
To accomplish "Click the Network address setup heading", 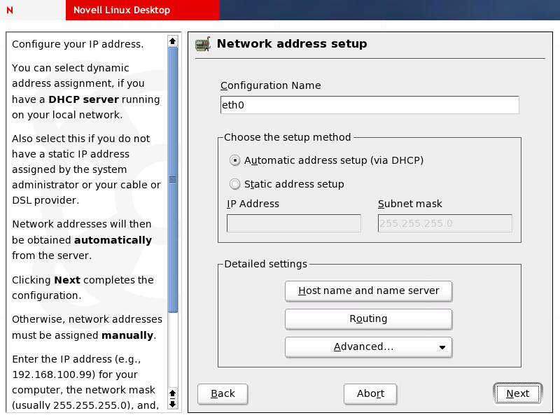I will pyautogui.click(x=292, y=44).
